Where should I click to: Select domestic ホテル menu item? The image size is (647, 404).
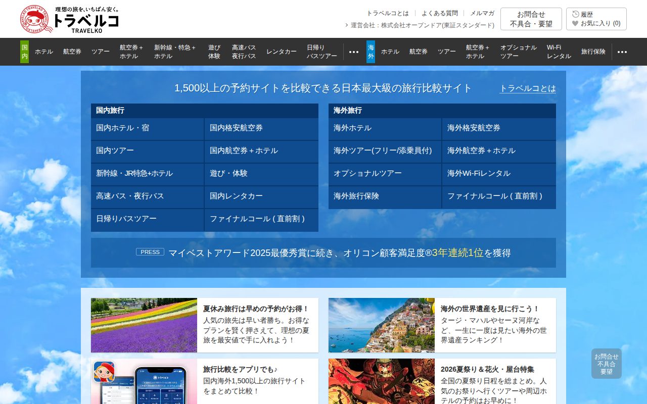point(44,52)
